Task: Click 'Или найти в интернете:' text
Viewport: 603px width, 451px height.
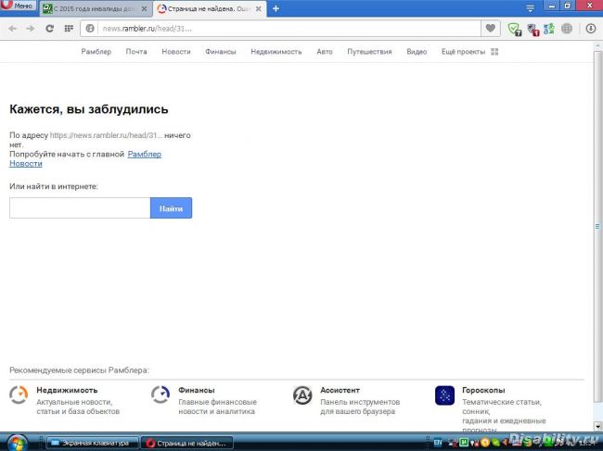Action: coord(54,186)
